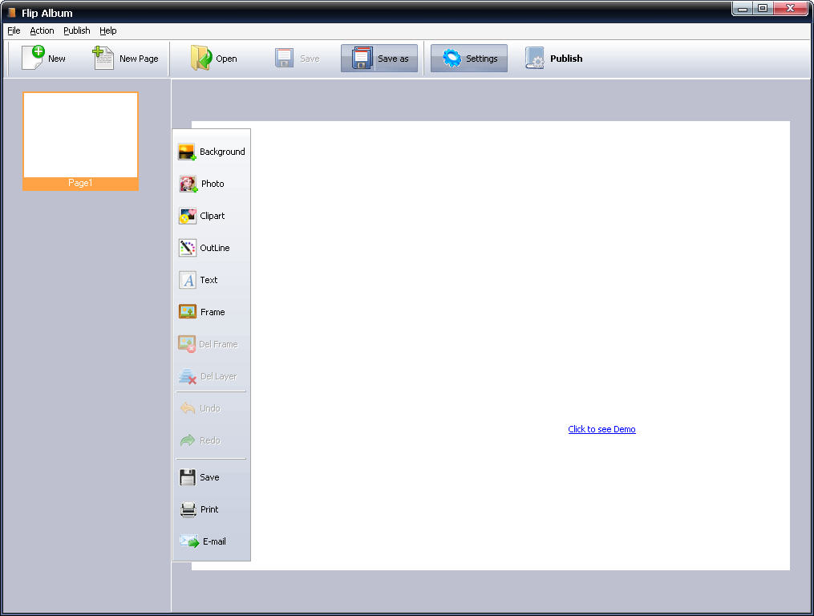Image resolution: width=814 pixels, height=616 pixels.
Task: Open the Publish menu
Action: pos(77,30)
